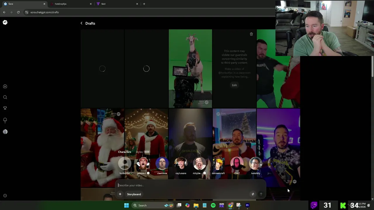The height and width of the screenshot is (210, 374).
Task: Open the site info icon in address bar
Action: (x=27, y=12)
